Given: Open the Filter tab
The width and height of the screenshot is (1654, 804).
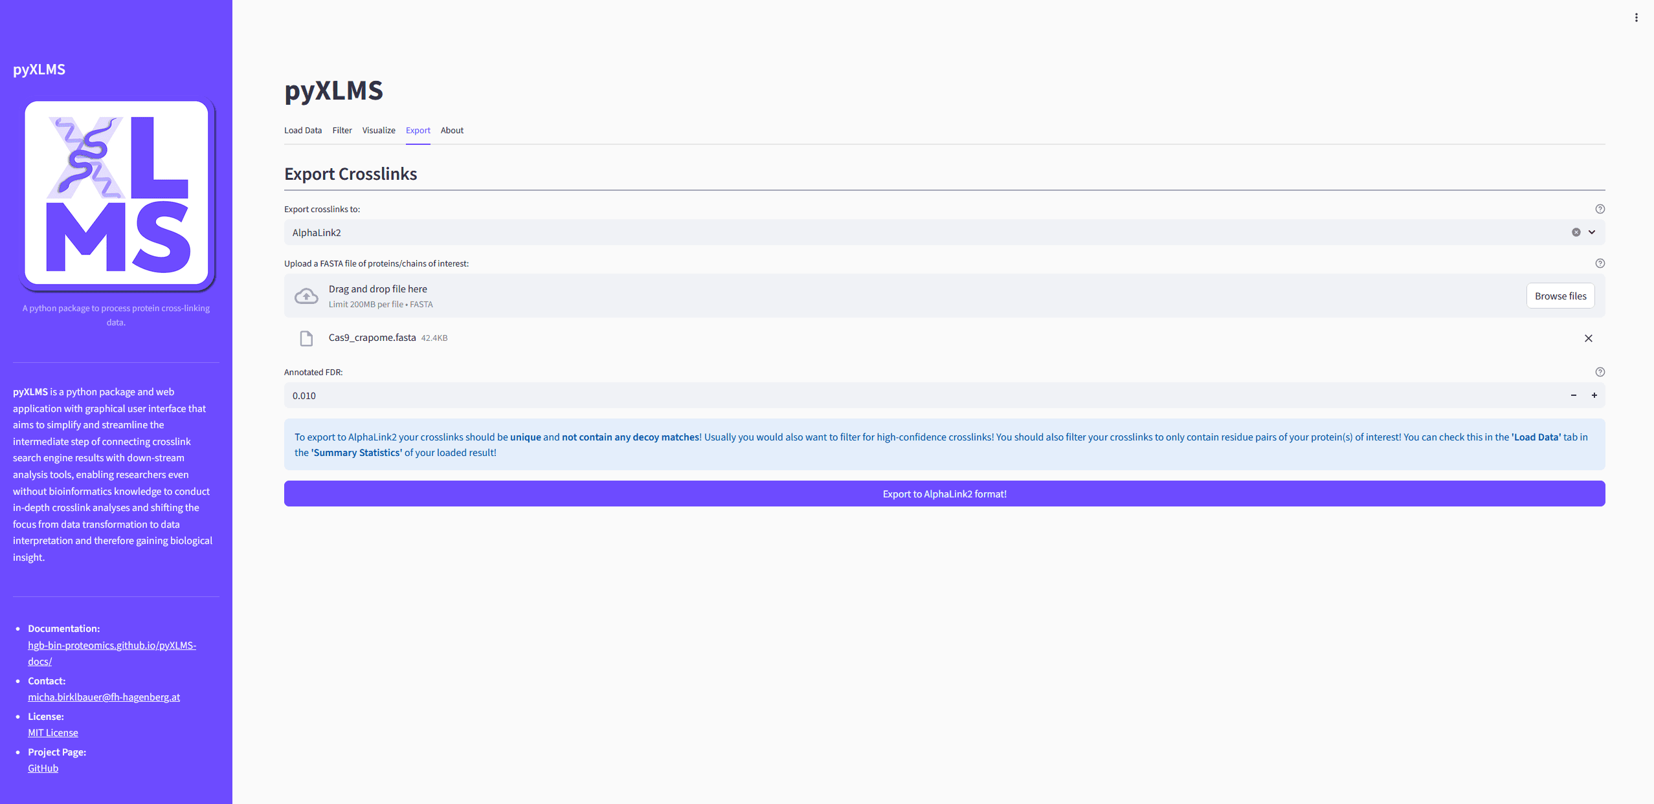Looking at the screenshot, I should [342, 130].
